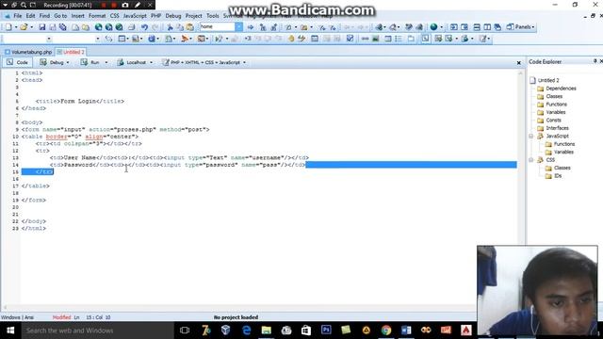This screenshot has width=603, height=339.
Task: Open the Format menu
Action: pos(97,16)
